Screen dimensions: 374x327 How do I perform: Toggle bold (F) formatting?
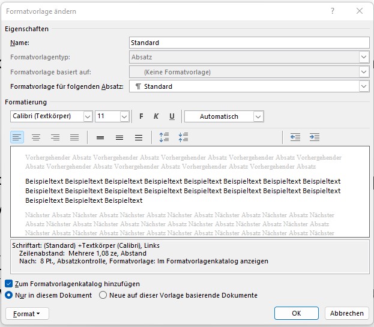tap(141, 116)
